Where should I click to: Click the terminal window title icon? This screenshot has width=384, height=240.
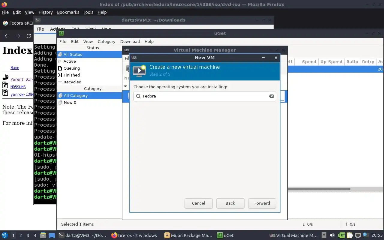click(x=37, y=20)
